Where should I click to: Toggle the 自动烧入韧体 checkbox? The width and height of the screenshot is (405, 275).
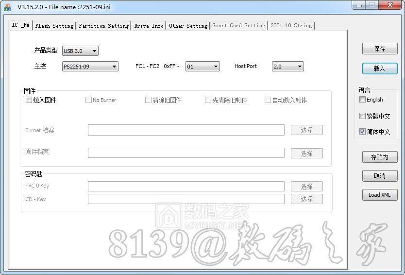[x=268, y=100]
